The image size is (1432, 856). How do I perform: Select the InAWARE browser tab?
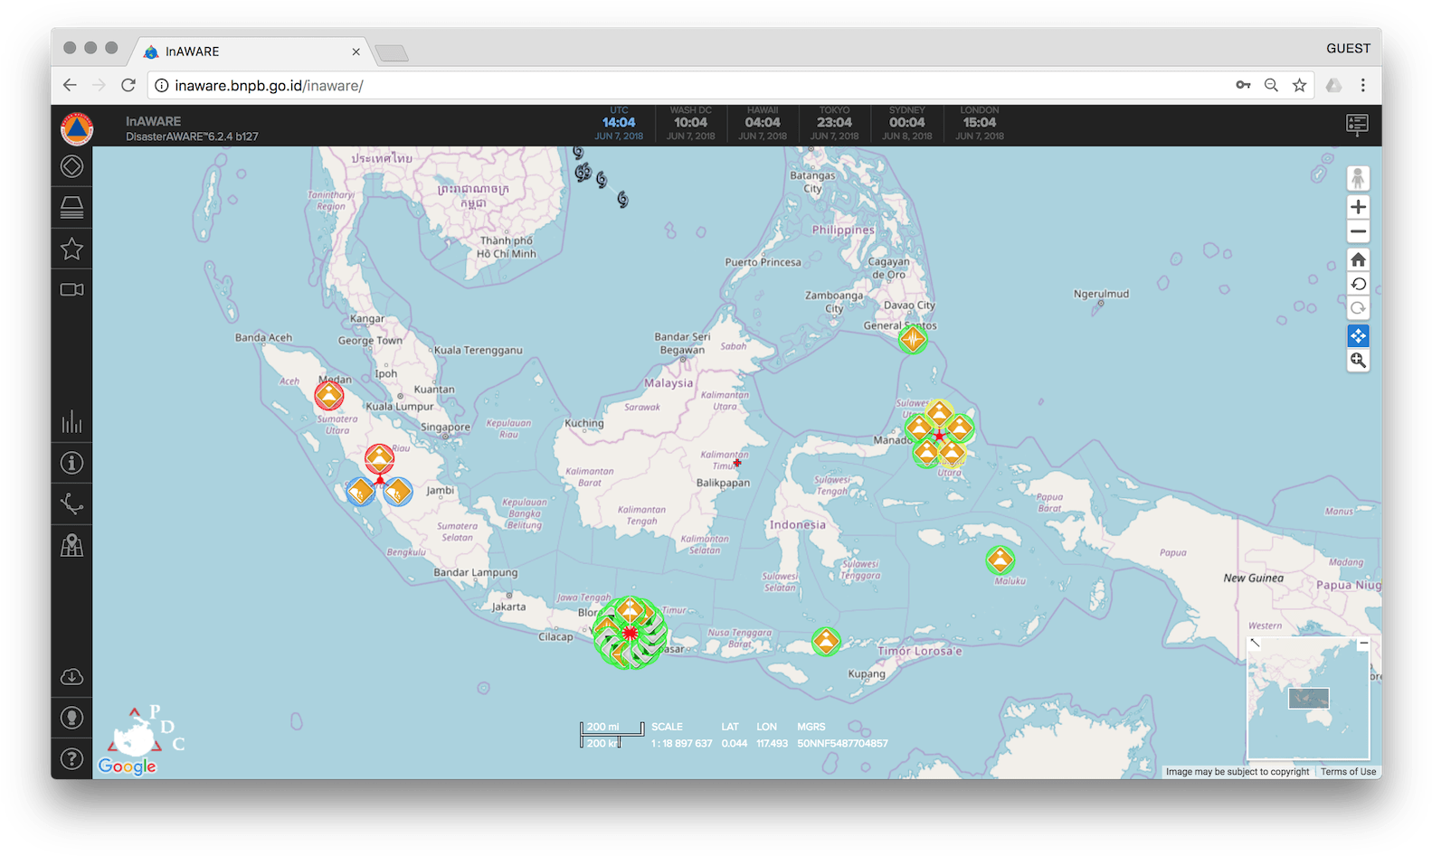pyautogui.click(x=251, y=52)
